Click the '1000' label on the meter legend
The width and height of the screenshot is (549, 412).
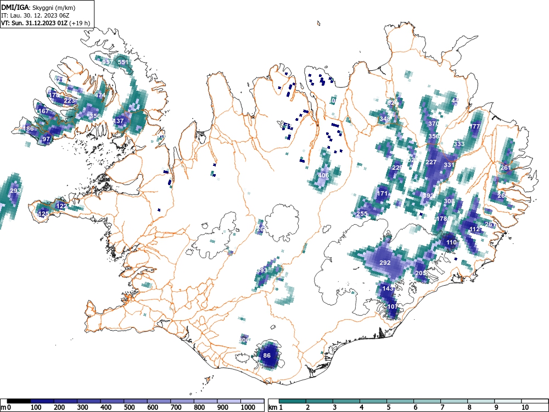(x=248, y=408)
